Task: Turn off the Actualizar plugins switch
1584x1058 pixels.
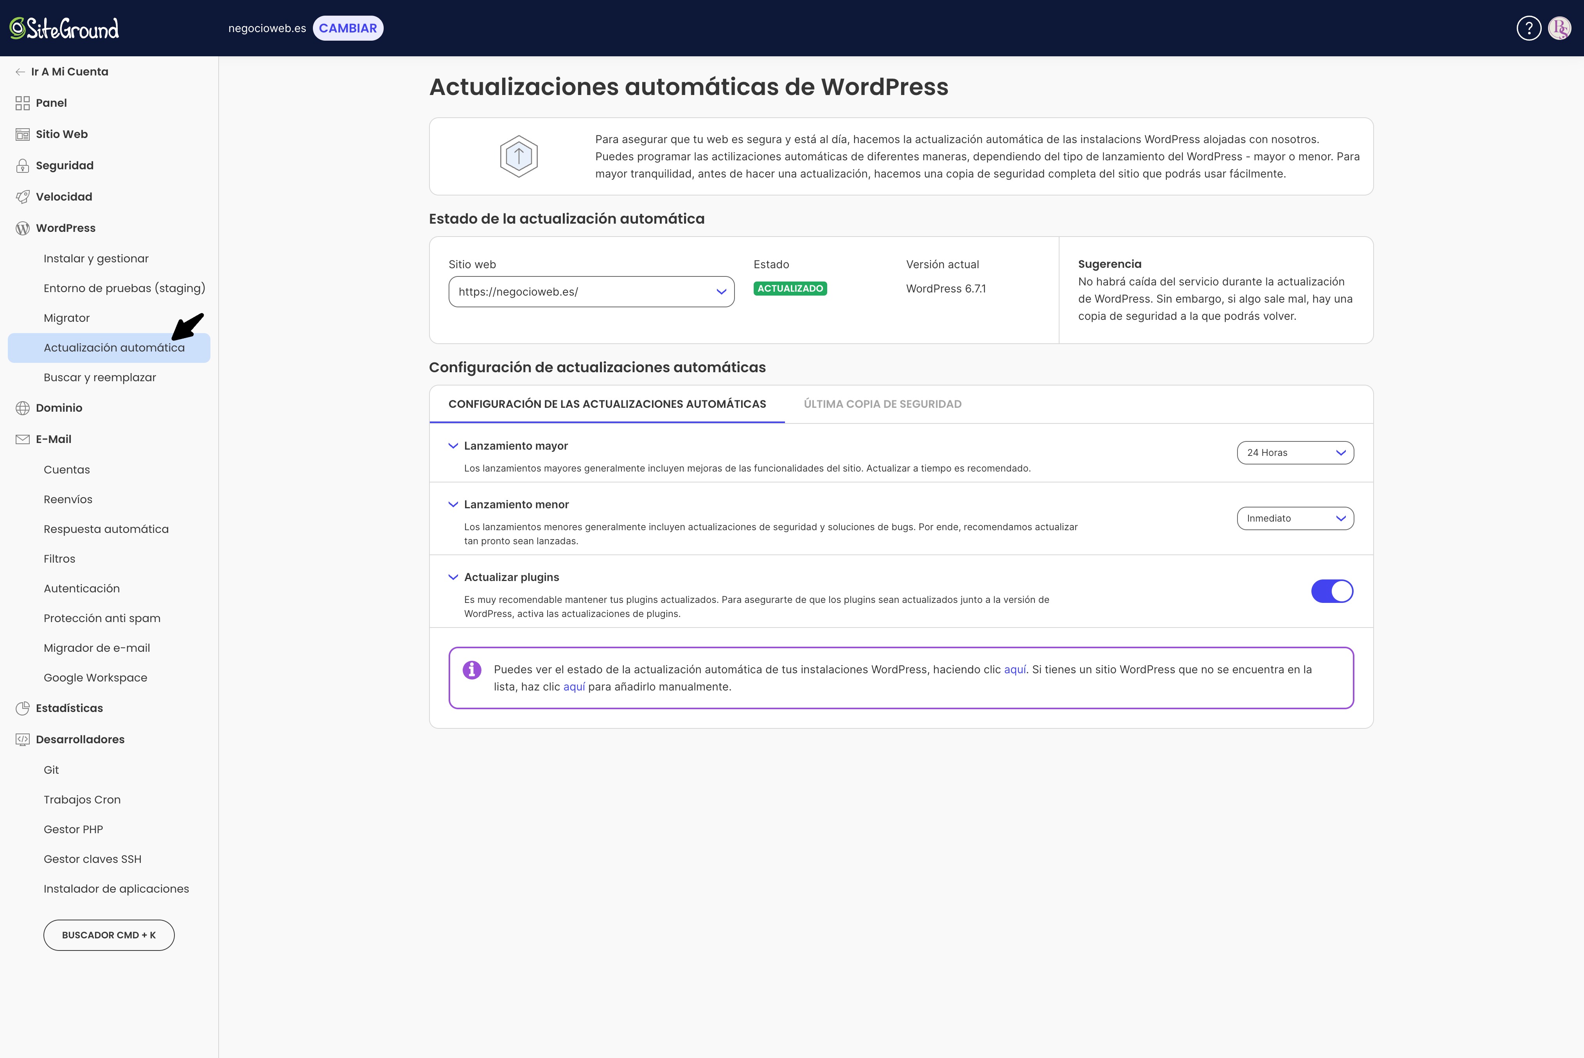Action: [x=1332, y=591]
